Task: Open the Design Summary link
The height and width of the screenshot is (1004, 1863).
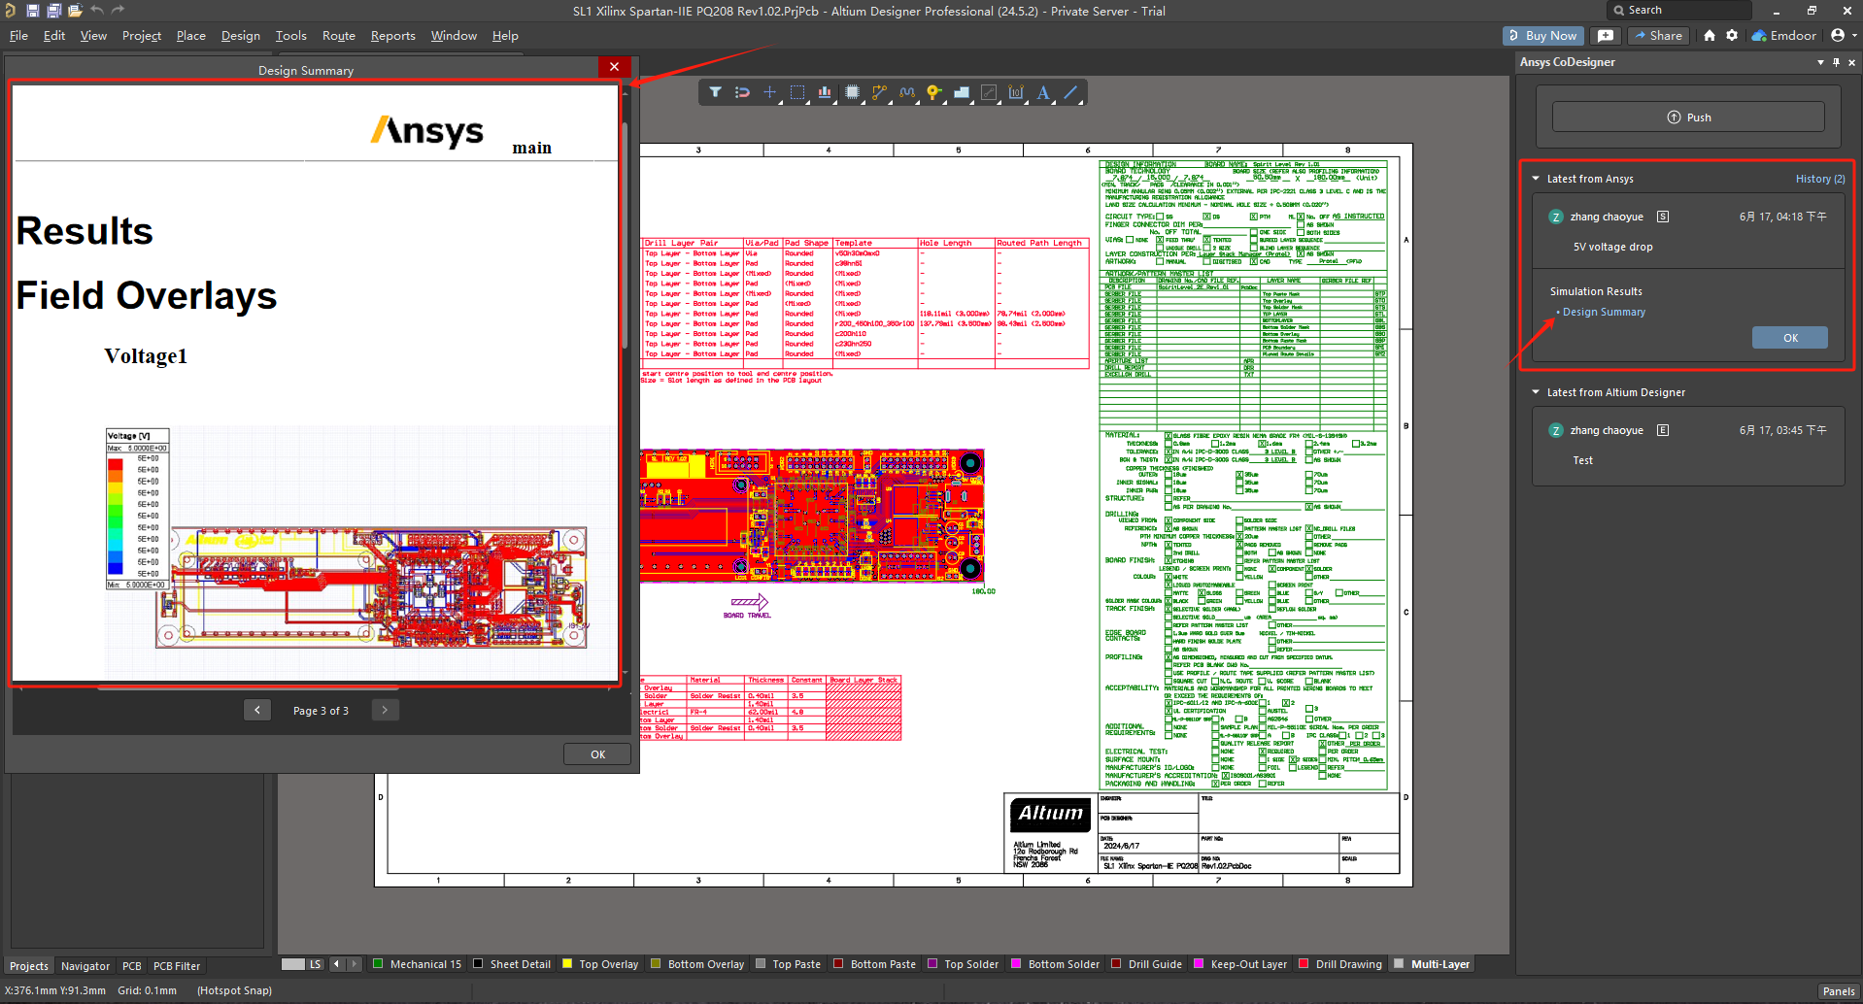Action: (x=1604, y=313)
